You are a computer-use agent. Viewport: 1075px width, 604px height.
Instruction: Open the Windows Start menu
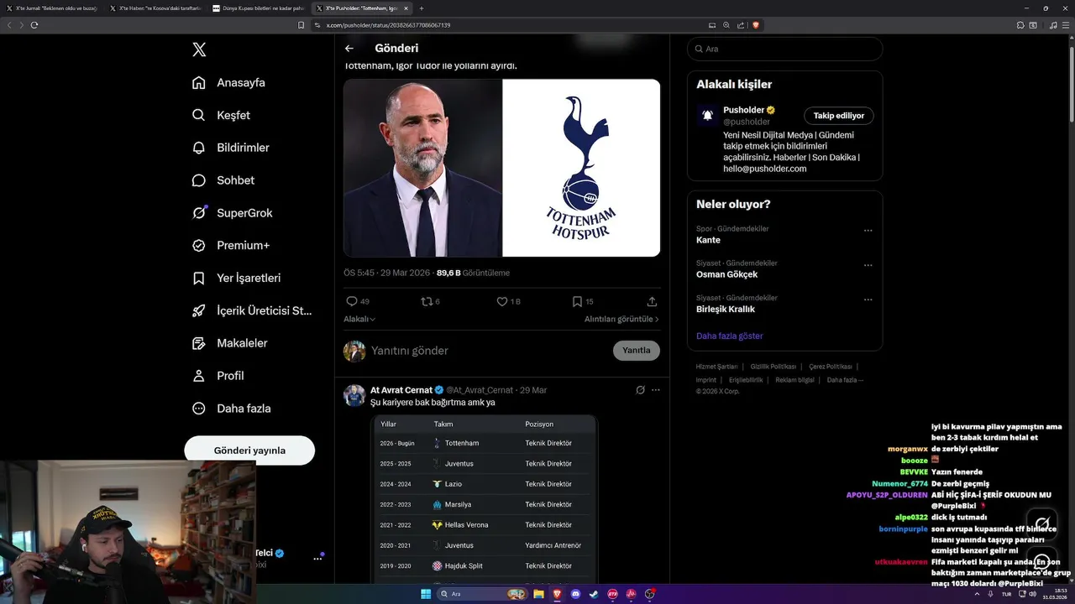(426, 594)
